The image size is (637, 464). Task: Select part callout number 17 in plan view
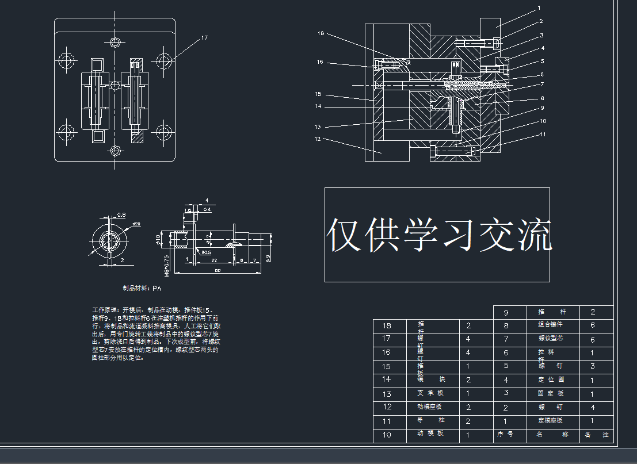pyautogui.click(x=204, y=38)
